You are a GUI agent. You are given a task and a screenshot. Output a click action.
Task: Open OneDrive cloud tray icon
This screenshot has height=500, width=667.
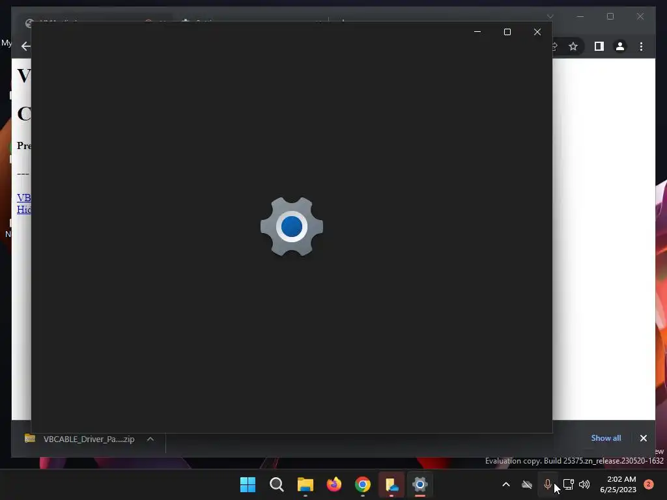point(527,484)
